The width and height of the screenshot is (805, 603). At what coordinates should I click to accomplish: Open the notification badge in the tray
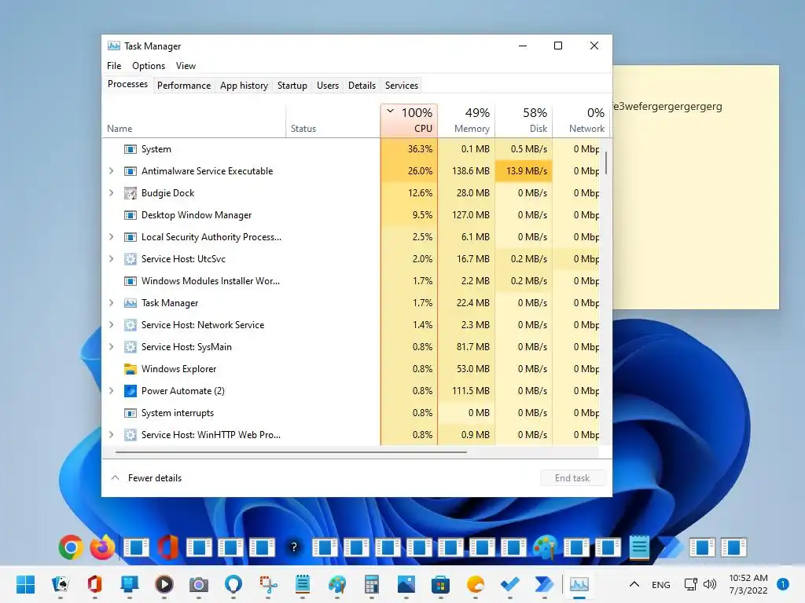point(783,584)
